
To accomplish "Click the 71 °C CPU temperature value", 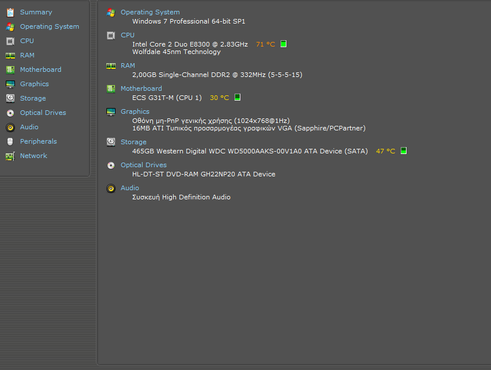I will [x=266, y=44].
